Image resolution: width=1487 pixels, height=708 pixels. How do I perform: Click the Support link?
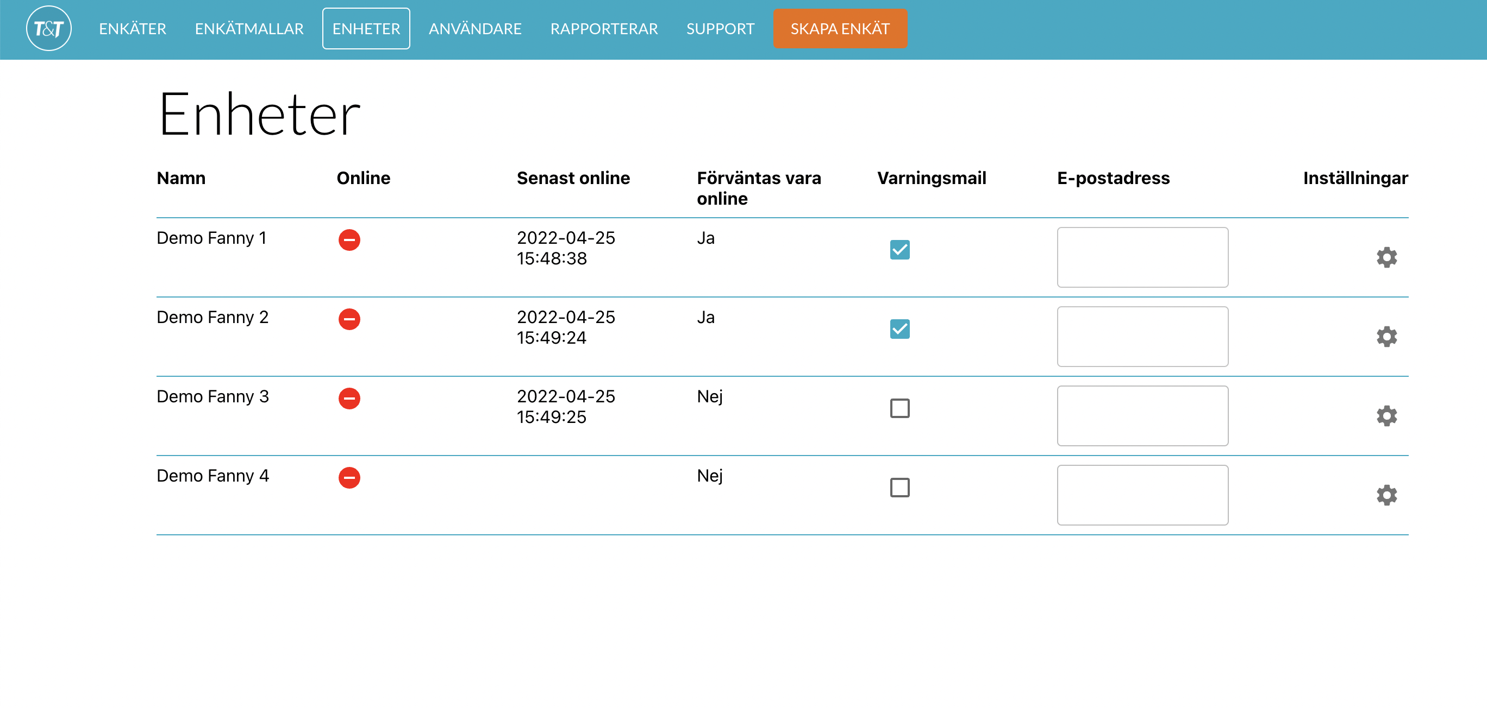(x=720, y=28)
